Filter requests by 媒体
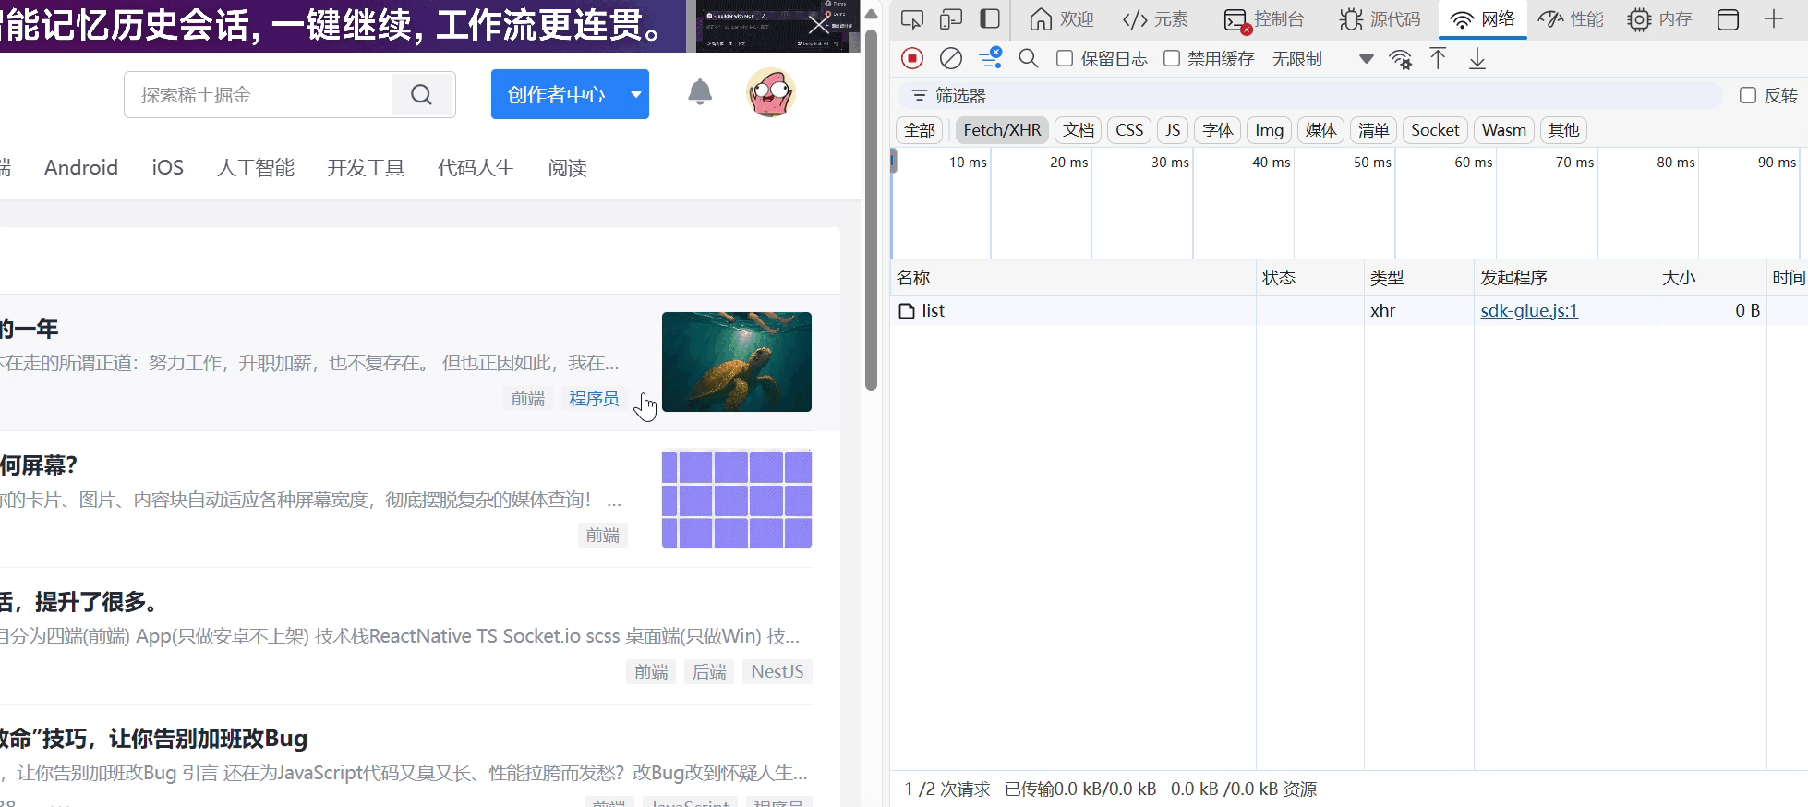The width and height of the screenshot is (1808, 807). click(1321, 130)
